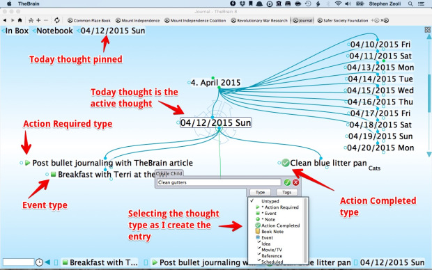Expand layout icon at top right corner

point(427,30)
